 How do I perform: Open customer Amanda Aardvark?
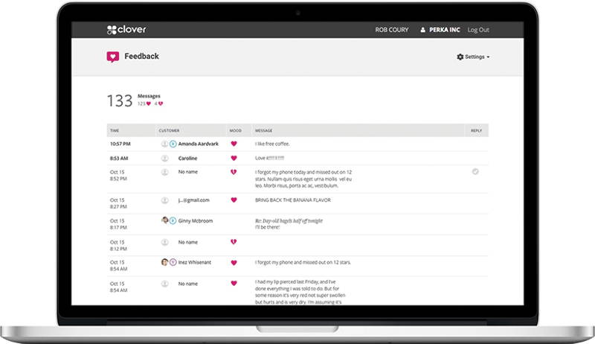[x=199, y=144]
